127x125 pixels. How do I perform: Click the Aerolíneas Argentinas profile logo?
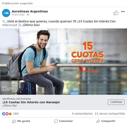coord(6,13)
